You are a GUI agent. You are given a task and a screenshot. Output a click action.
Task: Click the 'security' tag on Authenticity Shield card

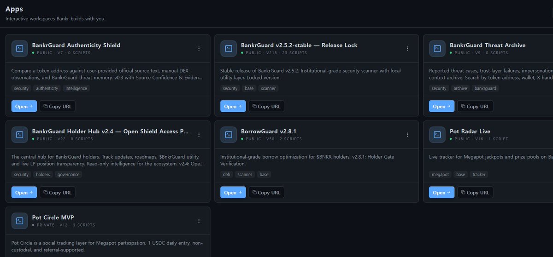21,88
